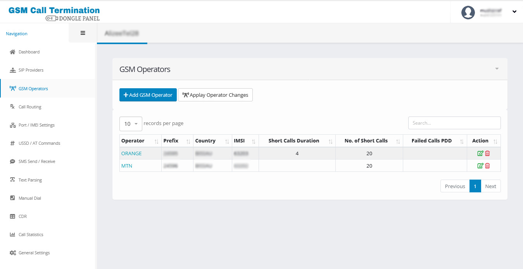Sort by Action column header
The width and height of the screenshot is (523, 269).
click(484, 141)
